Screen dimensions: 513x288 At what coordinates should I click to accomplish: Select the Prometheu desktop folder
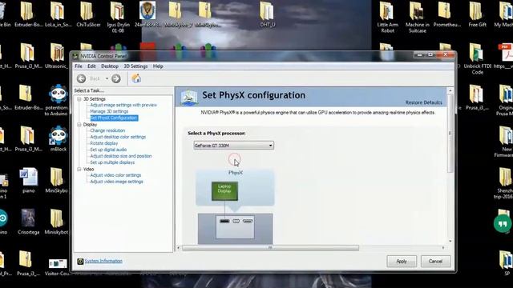pyautogui.click(x=447, y=14)
